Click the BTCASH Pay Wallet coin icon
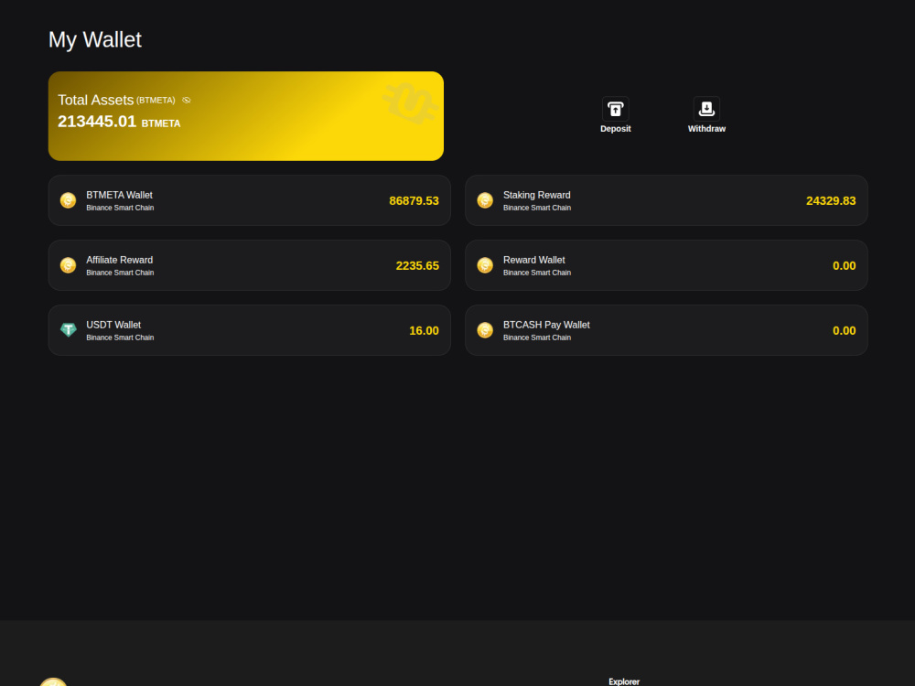 coord(485,330)
